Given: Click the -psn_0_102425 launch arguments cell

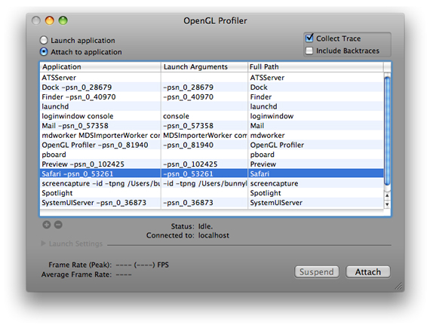Looking at the screenshot, I should (204, 164).
